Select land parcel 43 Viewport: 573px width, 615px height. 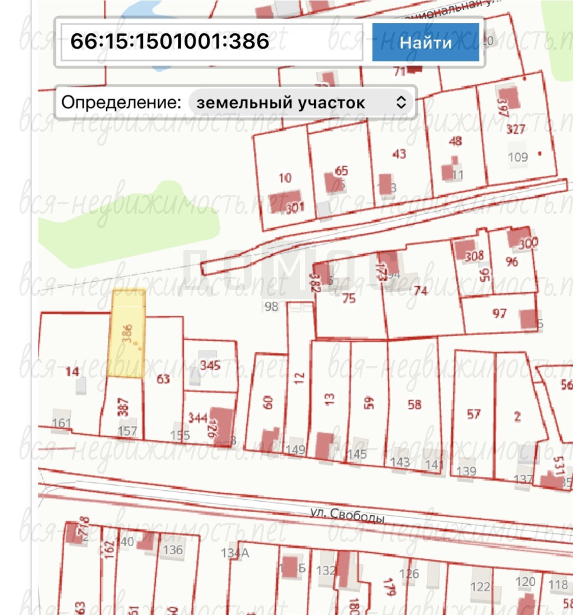click(399, 154)
